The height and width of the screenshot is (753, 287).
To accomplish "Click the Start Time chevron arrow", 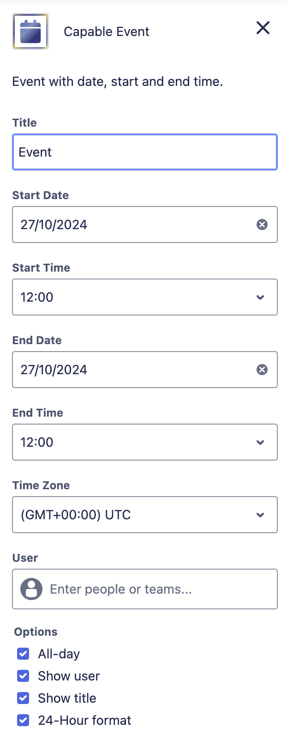I will (260, 297).
